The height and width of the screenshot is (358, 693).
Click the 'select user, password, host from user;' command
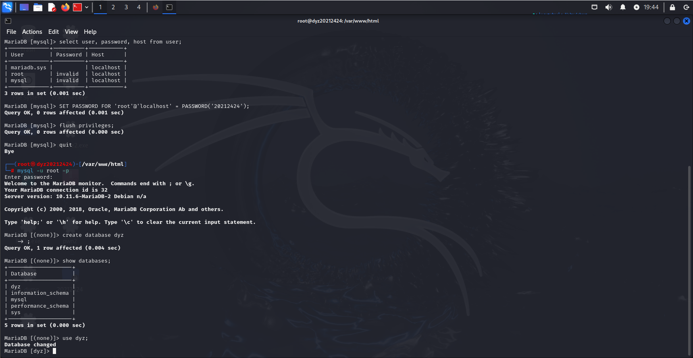point(121,42)
